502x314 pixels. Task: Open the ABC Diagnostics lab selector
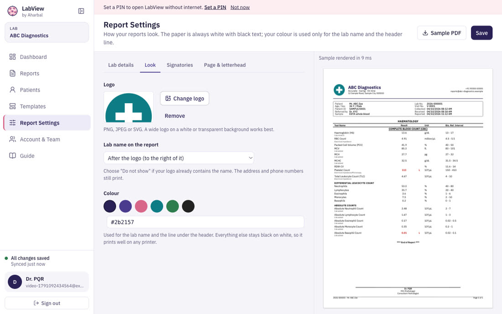point(47,32)
